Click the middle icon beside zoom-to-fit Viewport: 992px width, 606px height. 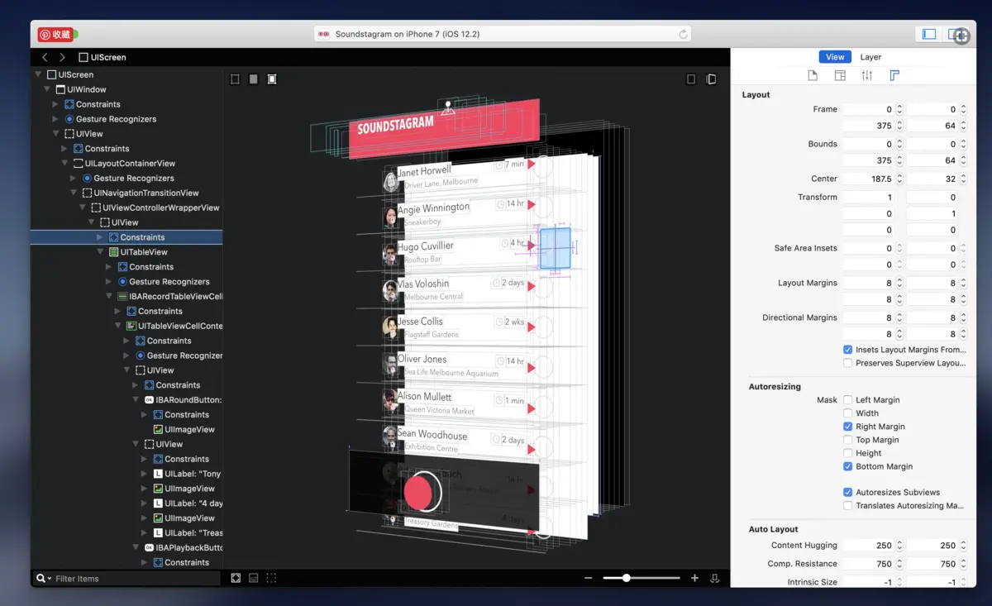254,578
